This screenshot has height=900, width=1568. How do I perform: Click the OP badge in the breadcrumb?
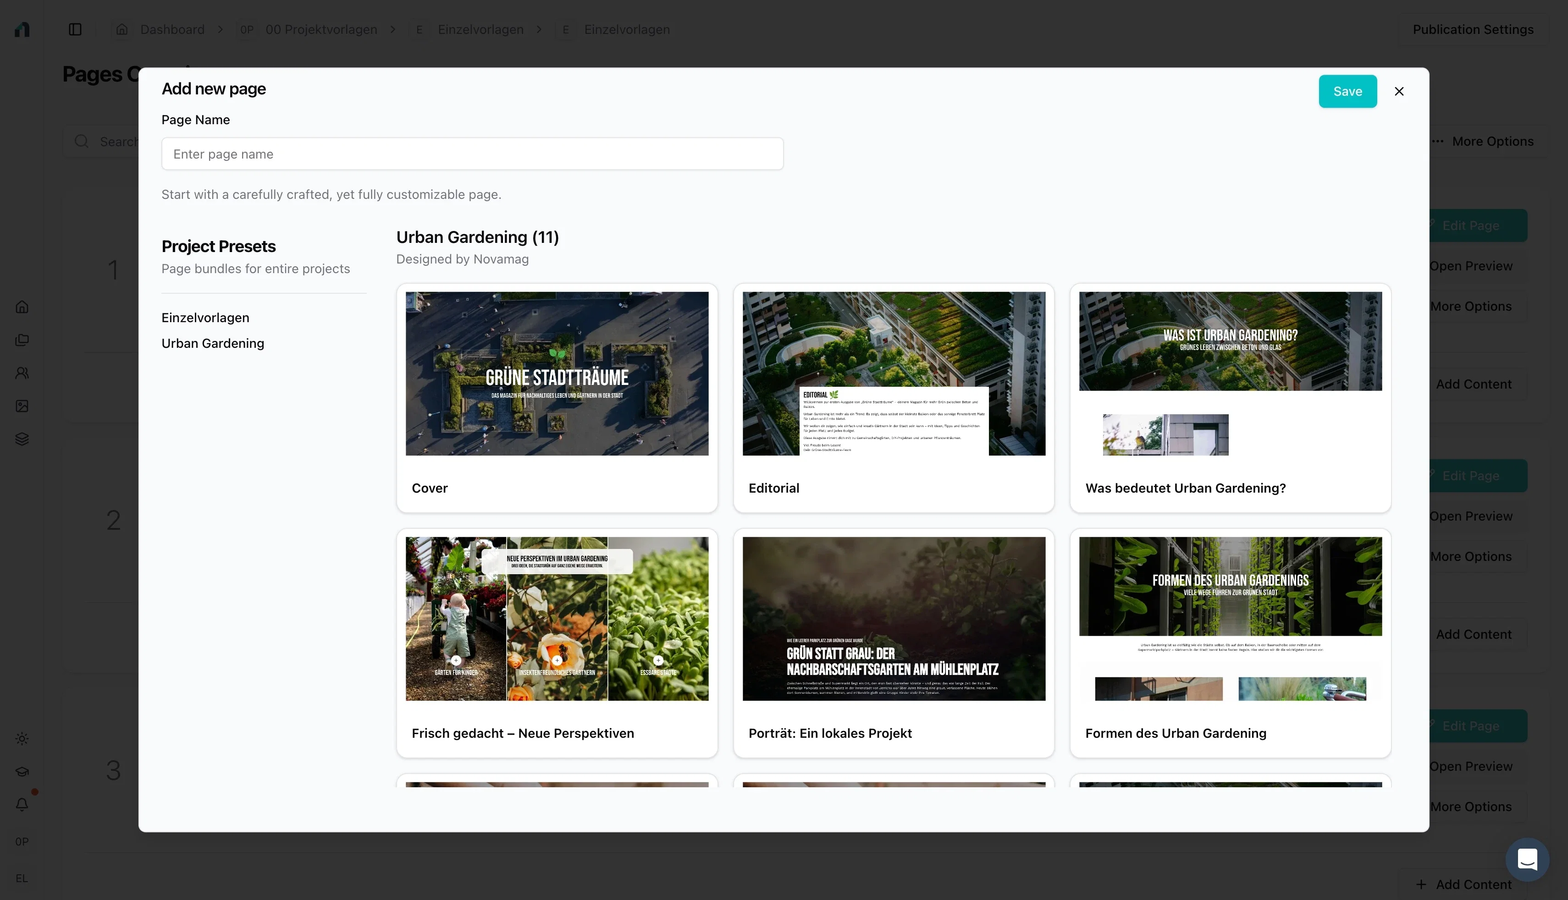(x=247, y=29)
